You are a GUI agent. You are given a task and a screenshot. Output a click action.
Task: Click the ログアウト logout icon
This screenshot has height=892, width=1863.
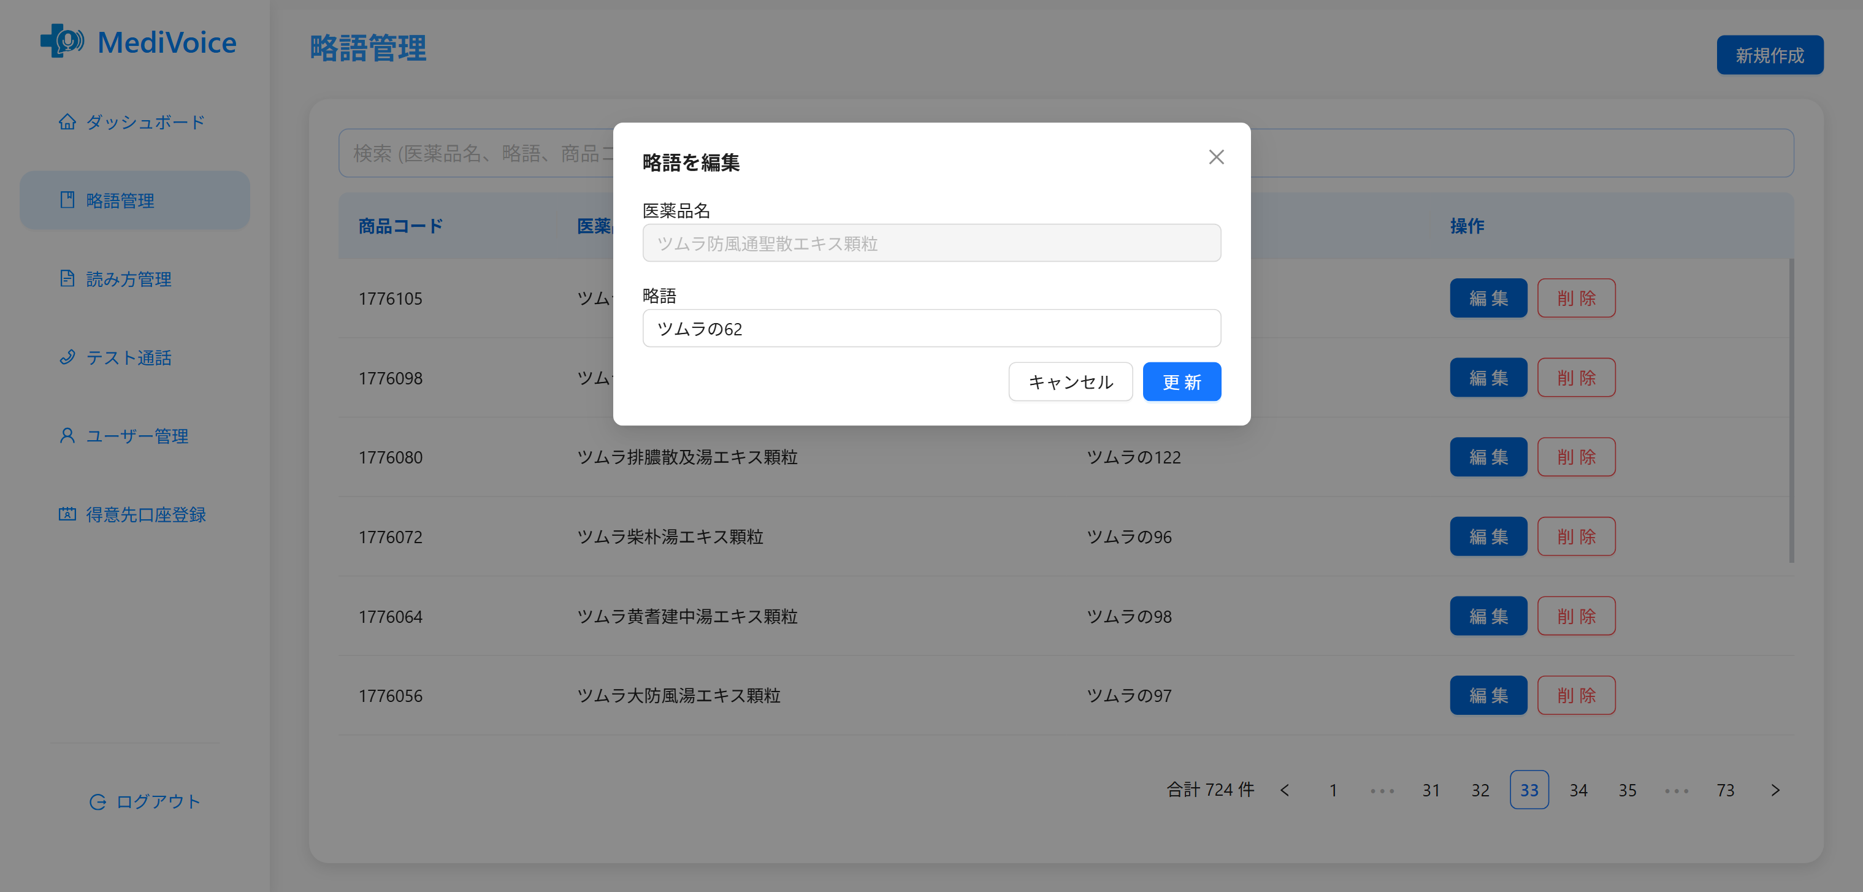tap(98, 802)
